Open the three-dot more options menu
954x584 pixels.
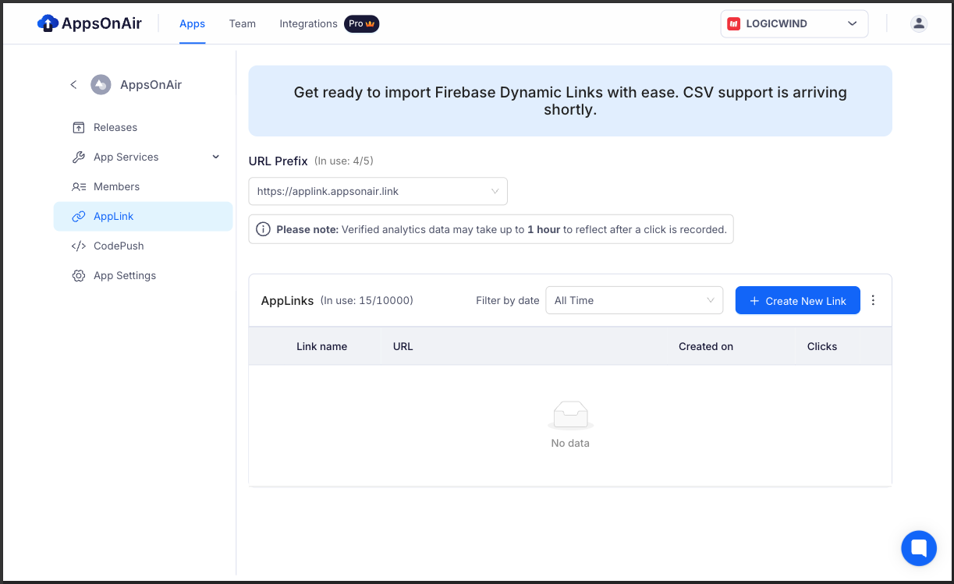(873, 300)
